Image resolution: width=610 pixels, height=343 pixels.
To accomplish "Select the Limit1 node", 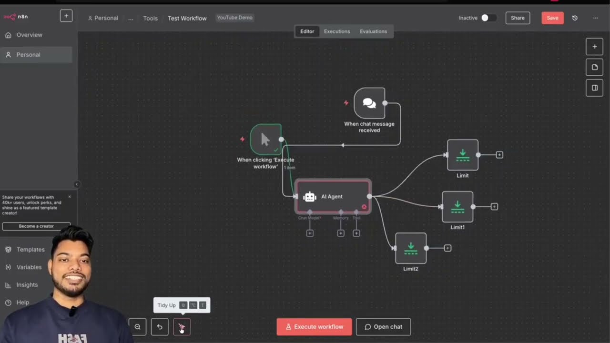I will click(x=457, y=207).
